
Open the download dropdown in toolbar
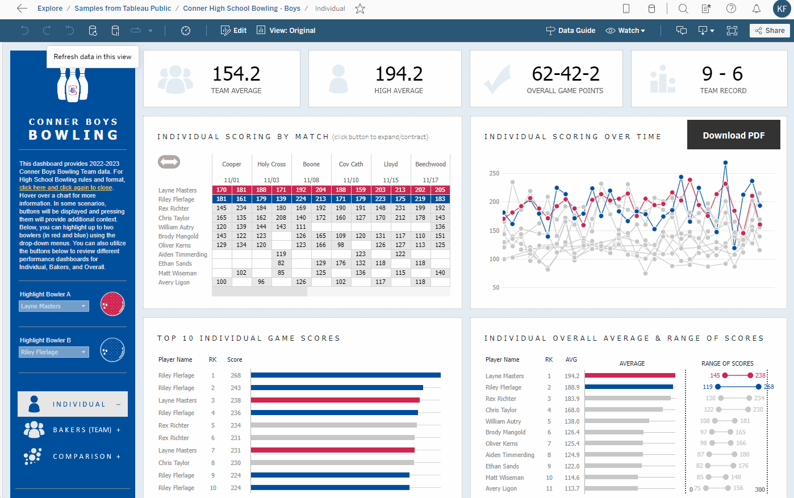706,31
